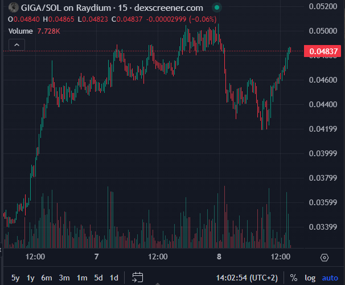Viewport: 345px width, 285px height.
Task: Click the date label 7 on time axis
Action: tap(96, 257)
